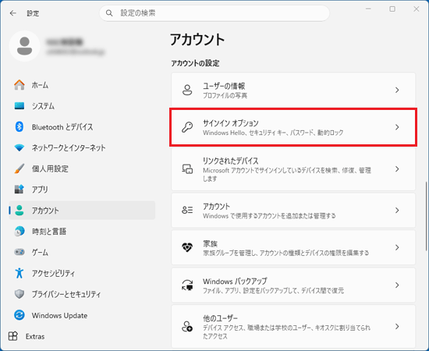Click the ゲーム controller icon
This screenshot has width=429, height=351.
coord(19,252)
